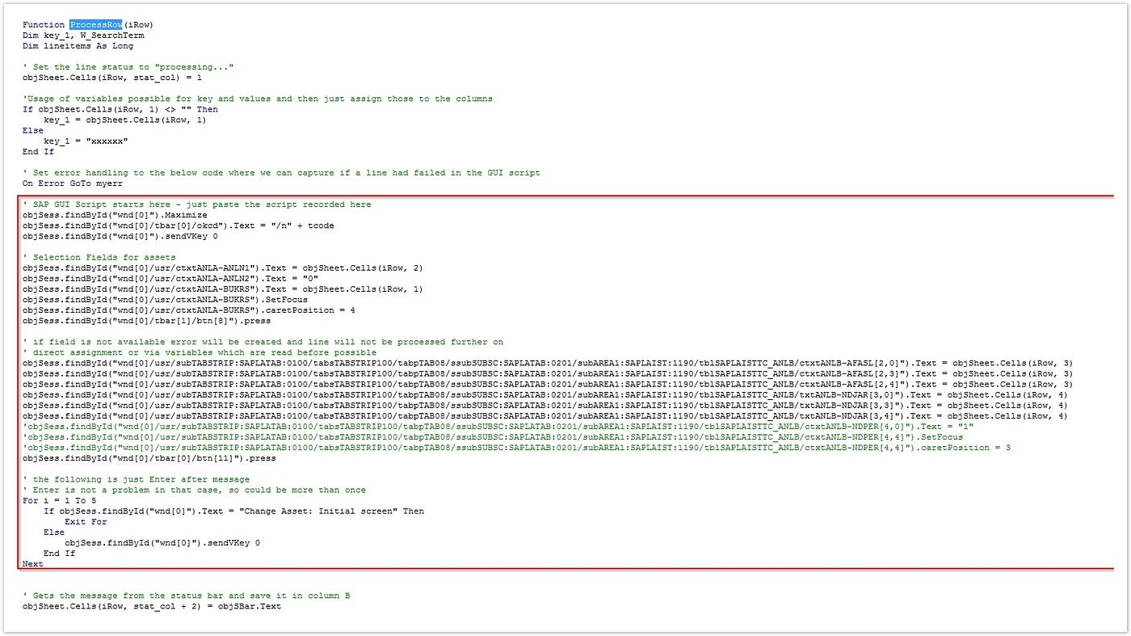Click the ctxtANLA-ANLN1 assignment line
This screenshot has height=636, width=1131.
pyautogui.click(x=223, y=267)
